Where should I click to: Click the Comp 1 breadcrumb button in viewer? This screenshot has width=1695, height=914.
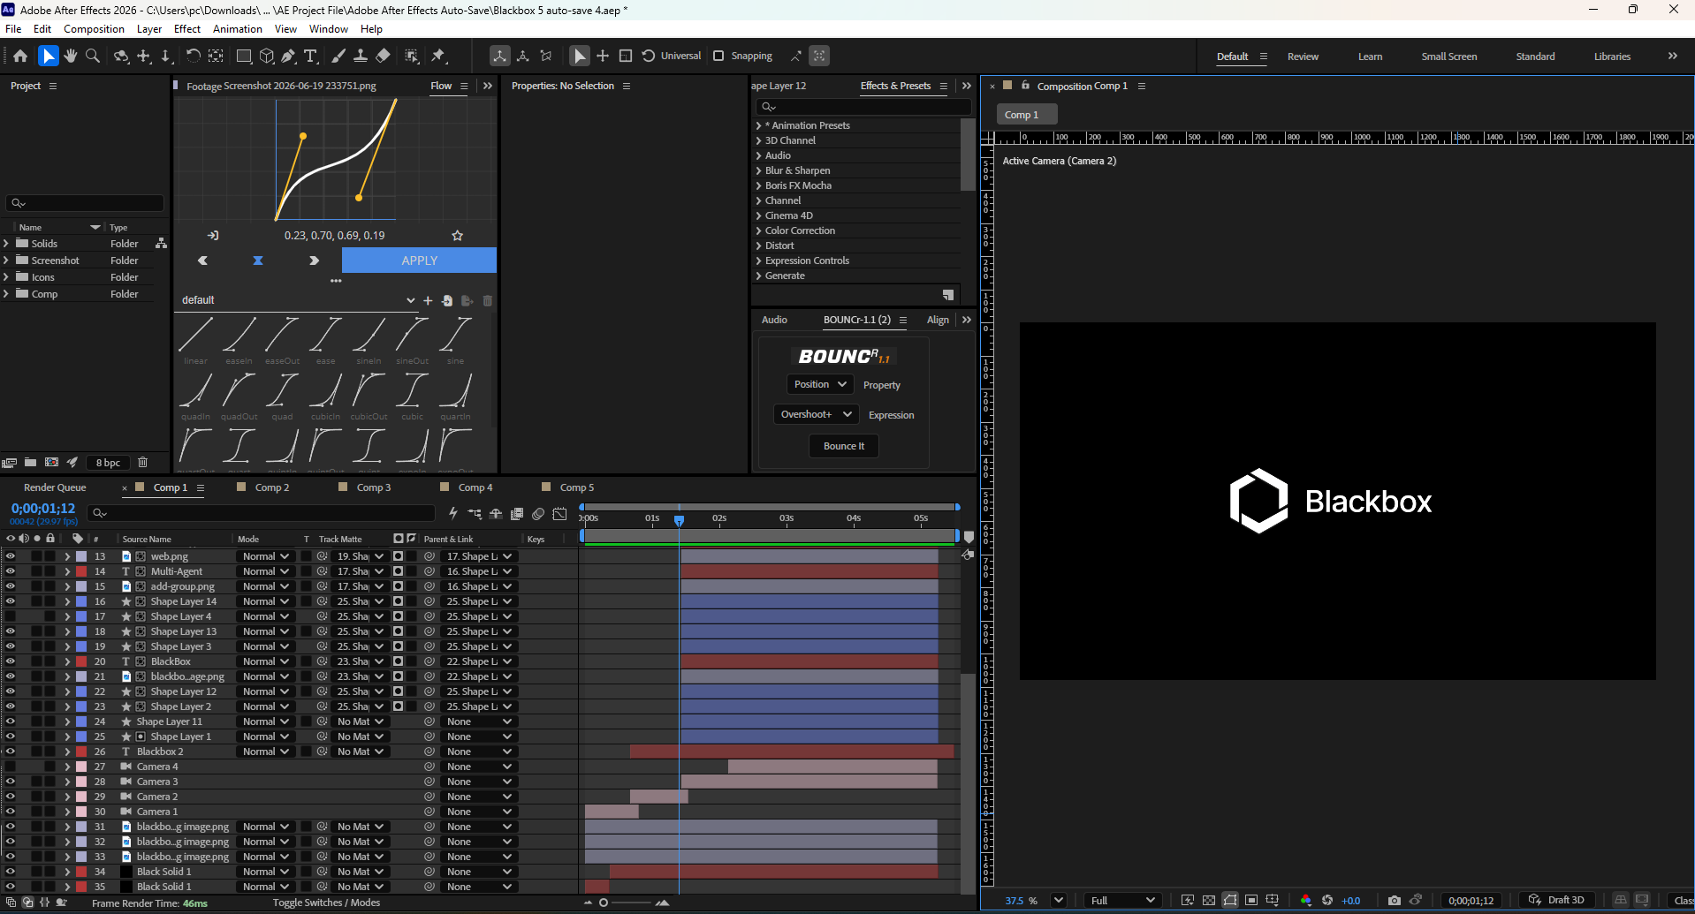pos(1027,115)
